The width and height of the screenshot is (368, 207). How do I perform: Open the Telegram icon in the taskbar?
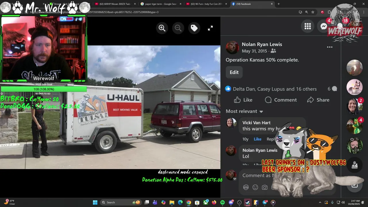pyautogui.click(x=265, y=202)
